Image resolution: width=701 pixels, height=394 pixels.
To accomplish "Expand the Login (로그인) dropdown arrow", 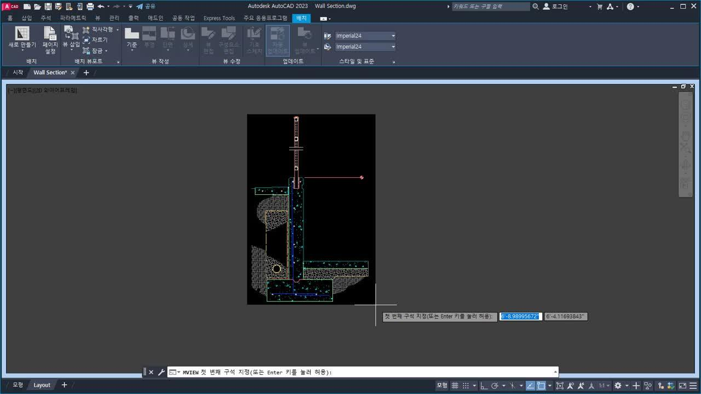I will pyautogui.click(x=590, y=7).
